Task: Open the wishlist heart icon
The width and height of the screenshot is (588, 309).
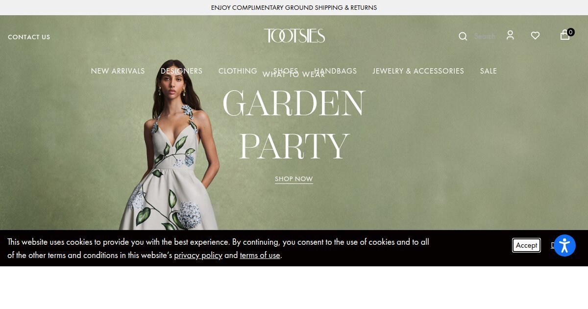Action: click(535, 35)
